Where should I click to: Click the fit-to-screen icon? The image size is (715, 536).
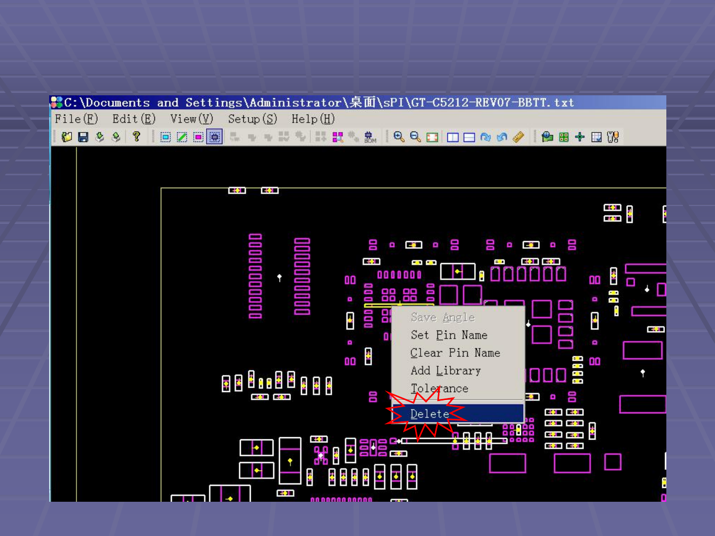point(432,137)
